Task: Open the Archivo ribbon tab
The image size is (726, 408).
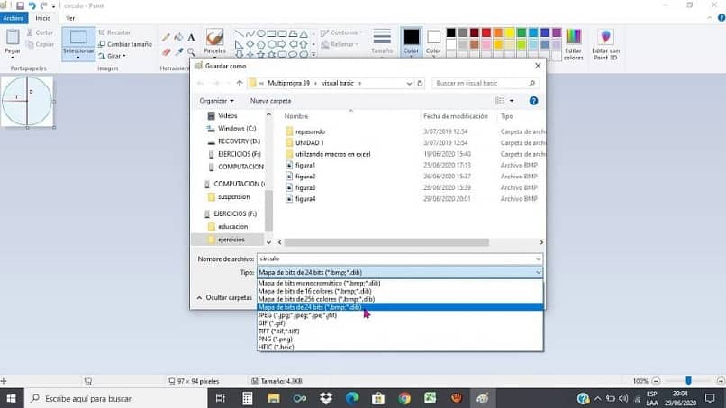Action: tap(14, 18)
